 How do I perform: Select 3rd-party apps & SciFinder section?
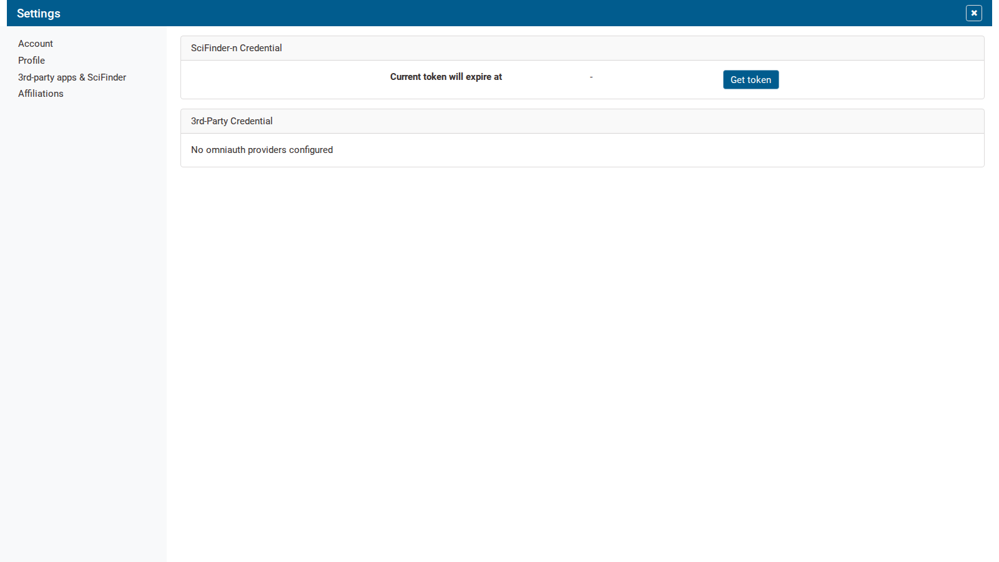[72, 77]
